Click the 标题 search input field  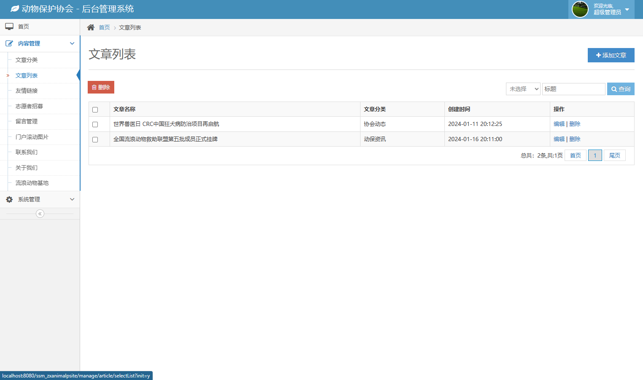(573, 89)
